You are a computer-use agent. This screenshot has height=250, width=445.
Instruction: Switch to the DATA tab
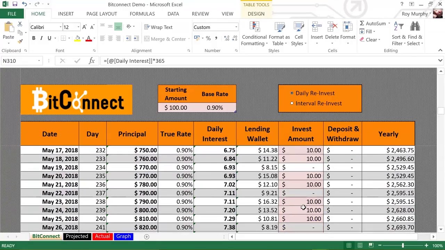click(173, 14)
